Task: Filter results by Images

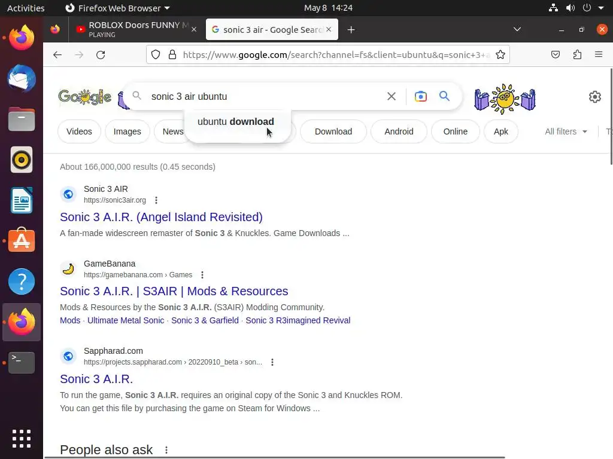Action: [127, 131]
